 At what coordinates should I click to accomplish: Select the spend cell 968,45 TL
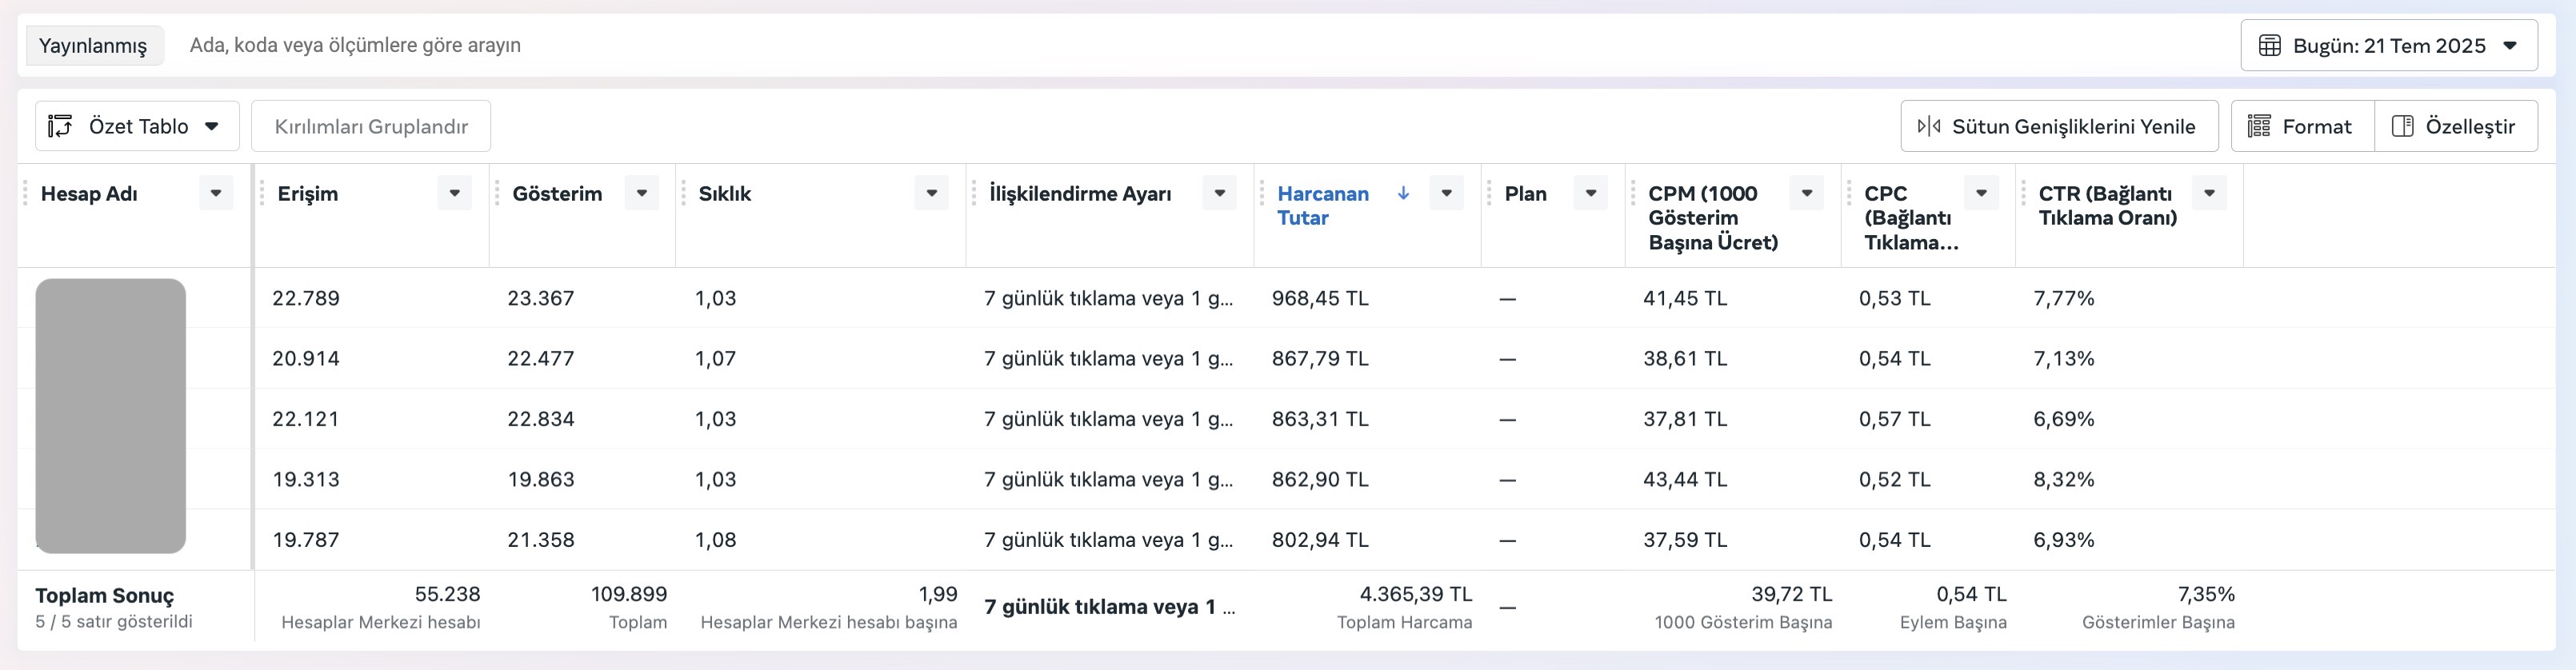click(x=1320, y=298)
